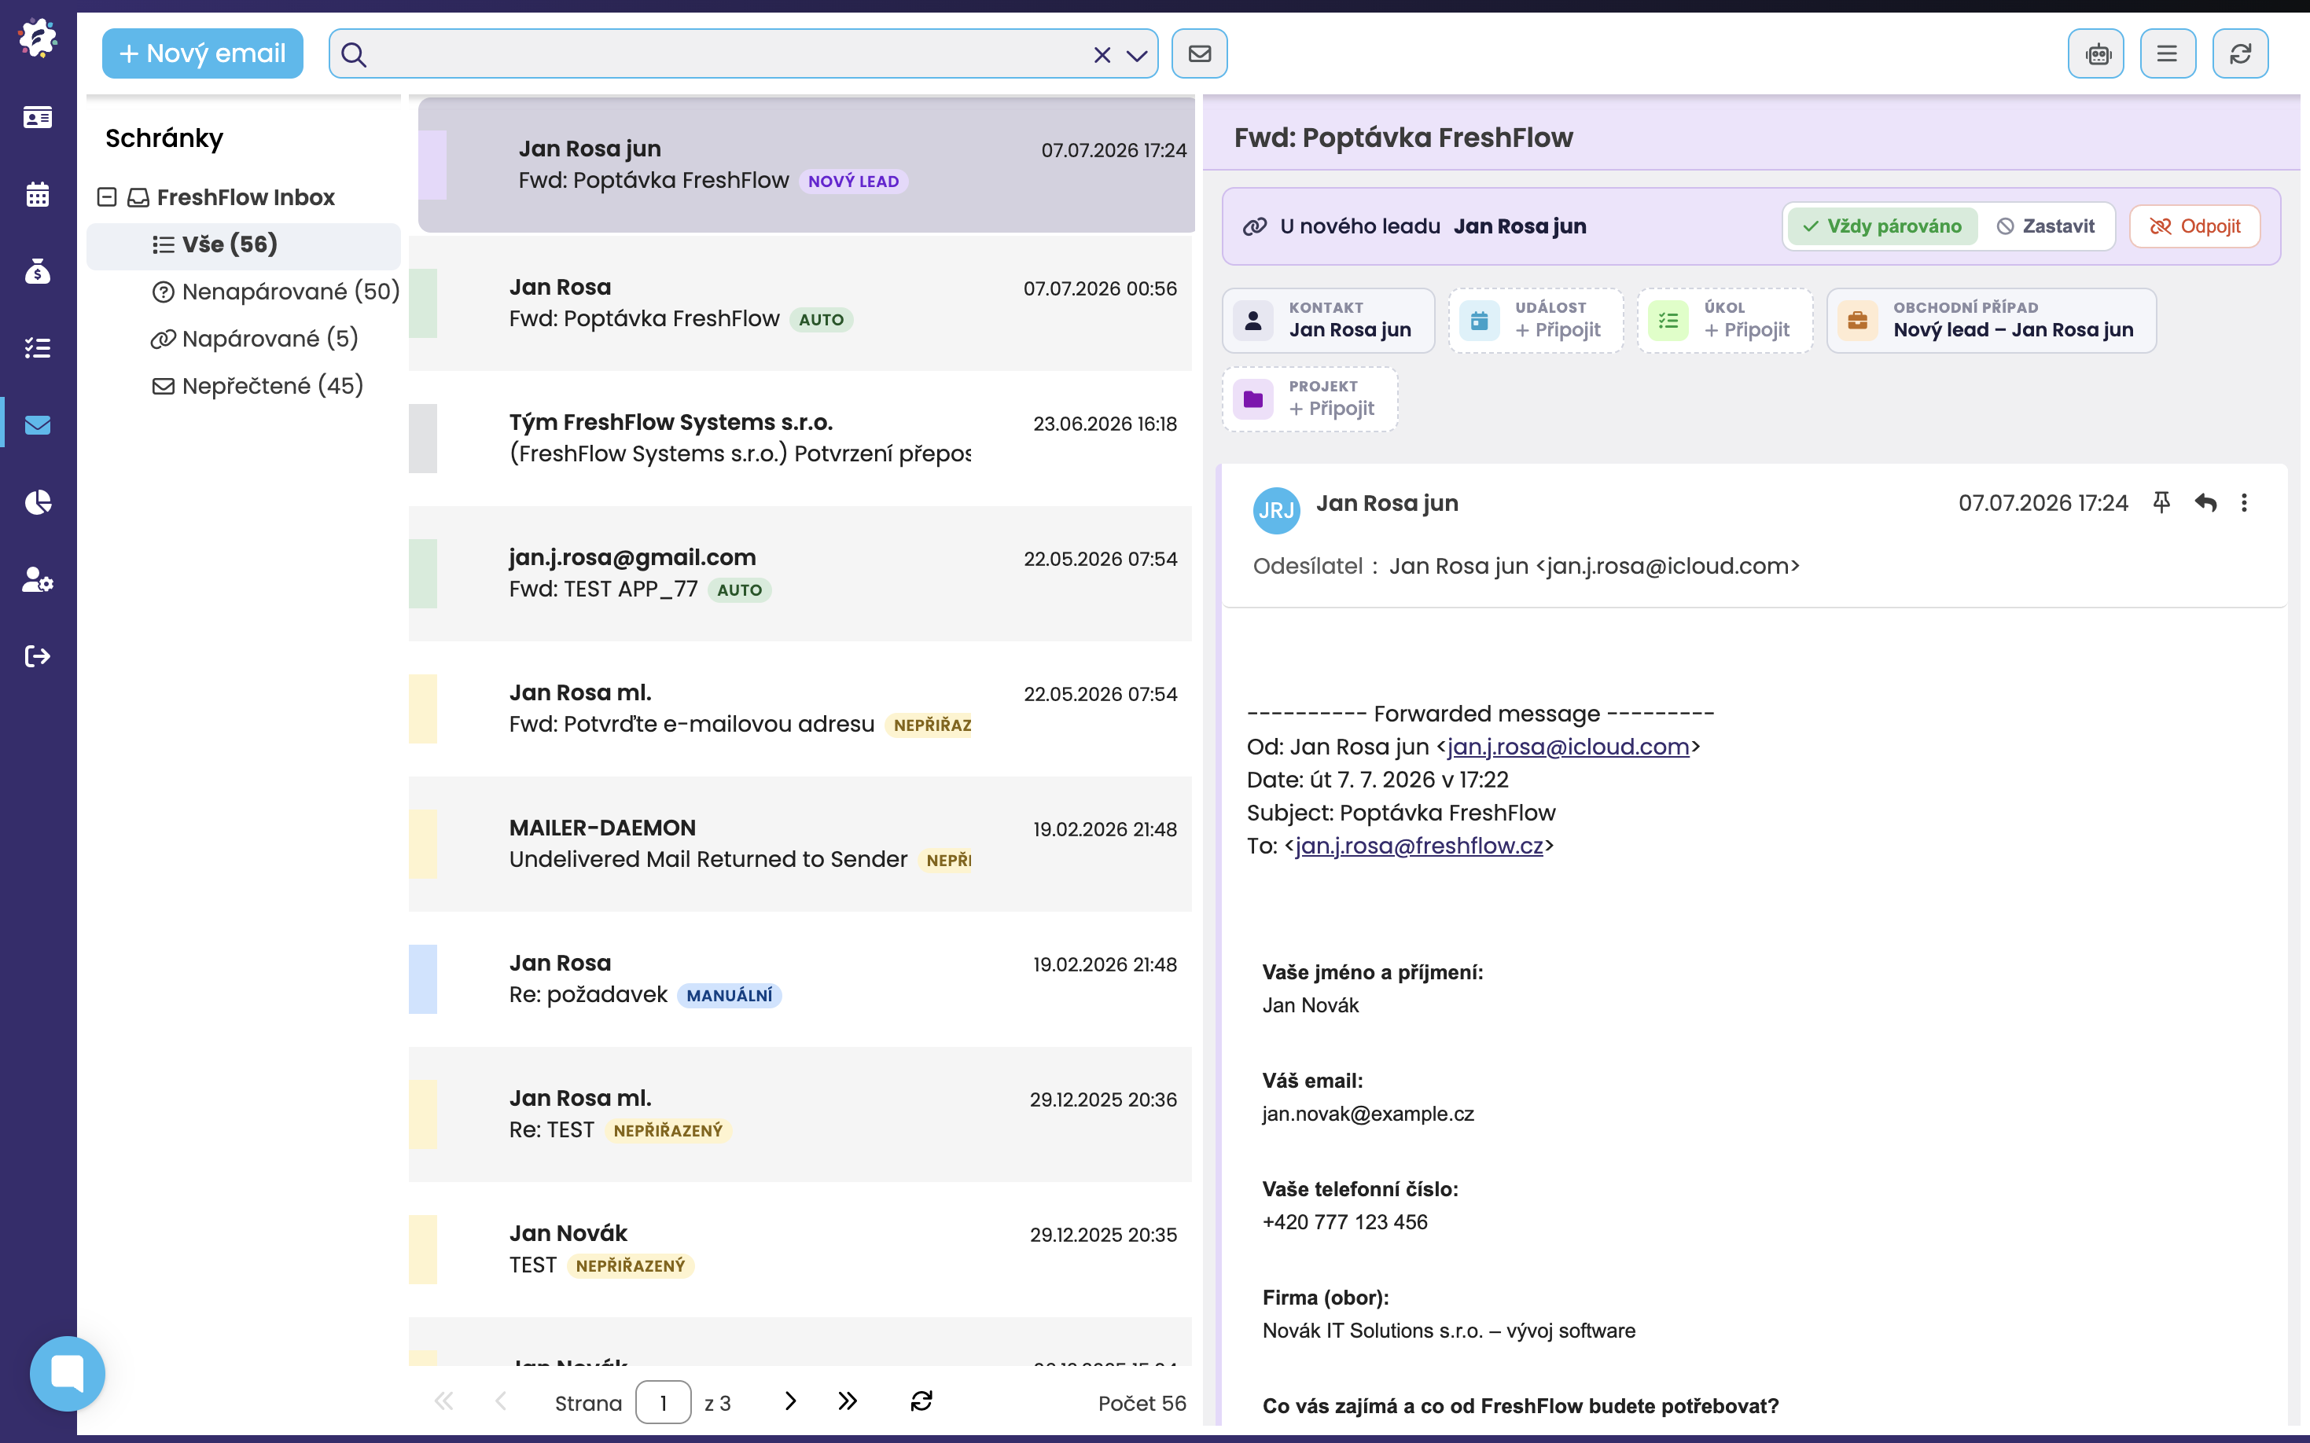Image resolution: width=2310 pixels, height=1443 pixels.
Task: Toggle Zastavit pairing option
Action: pos(2046,226)
